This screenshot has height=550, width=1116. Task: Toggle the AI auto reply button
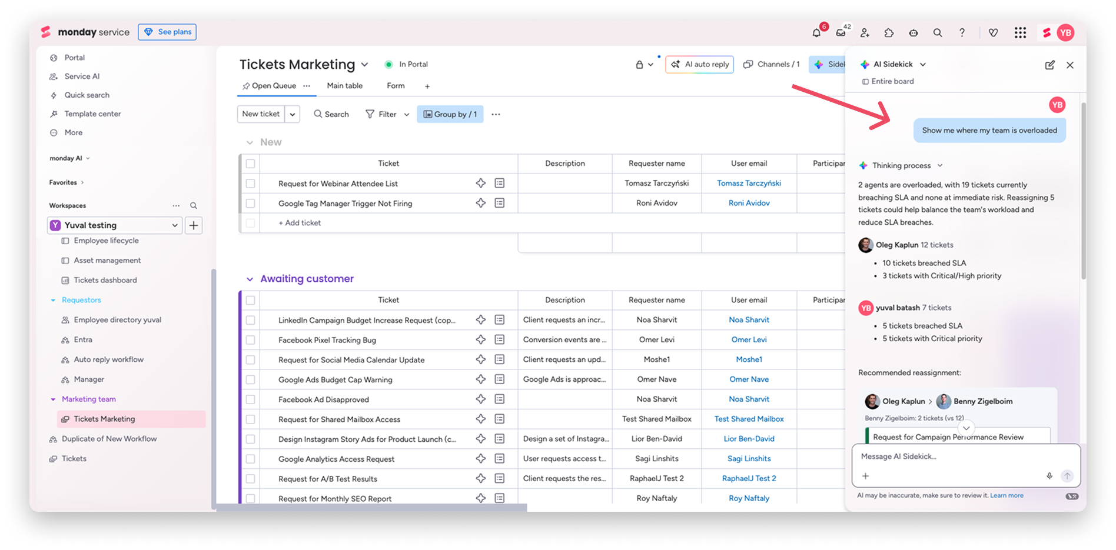tap(700, 64)
